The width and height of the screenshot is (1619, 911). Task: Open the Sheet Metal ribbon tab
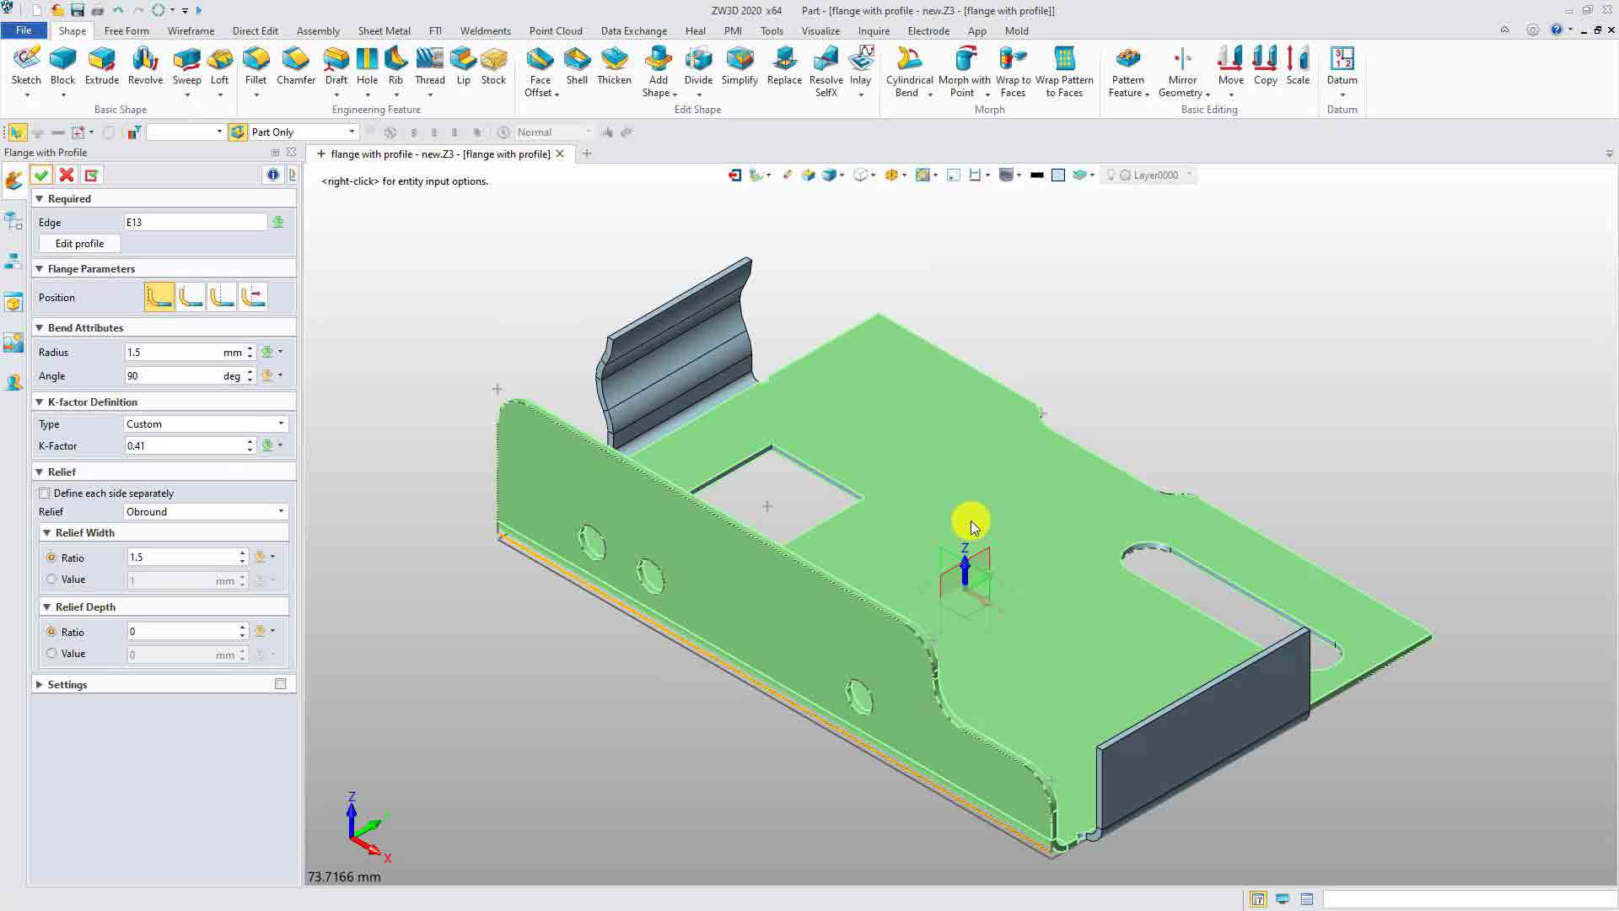tap(384, 30)
